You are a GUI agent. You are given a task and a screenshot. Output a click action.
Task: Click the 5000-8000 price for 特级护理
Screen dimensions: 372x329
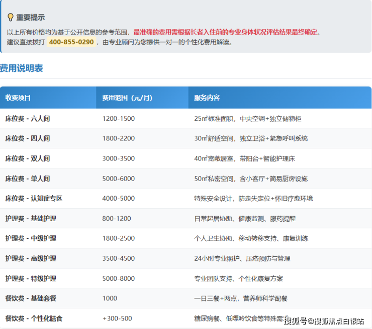118,279
